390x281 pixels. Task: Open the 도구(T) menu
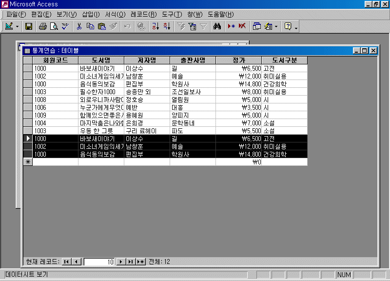(x=172, y=15)
